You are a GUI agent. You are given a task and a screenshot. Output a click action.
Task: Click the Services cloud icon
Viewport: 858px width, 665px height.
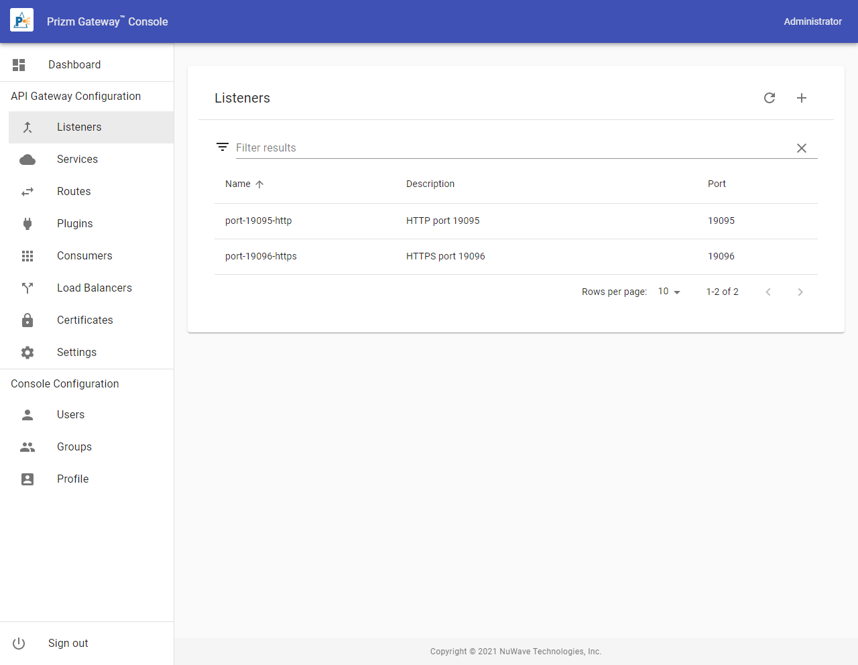coord(27,160)
